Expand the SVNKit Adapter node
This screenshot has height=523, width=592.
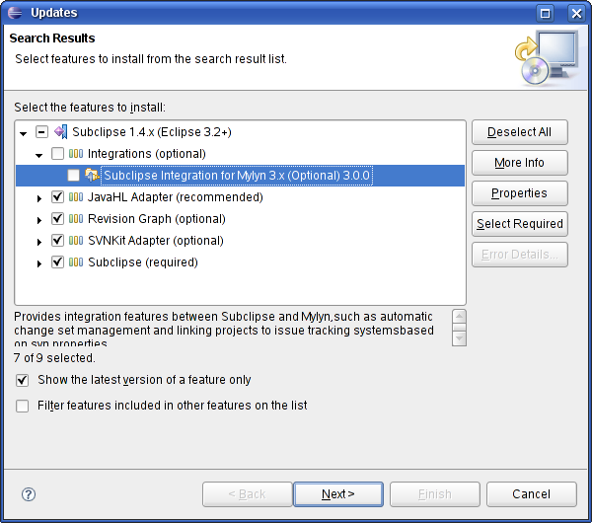38,242
